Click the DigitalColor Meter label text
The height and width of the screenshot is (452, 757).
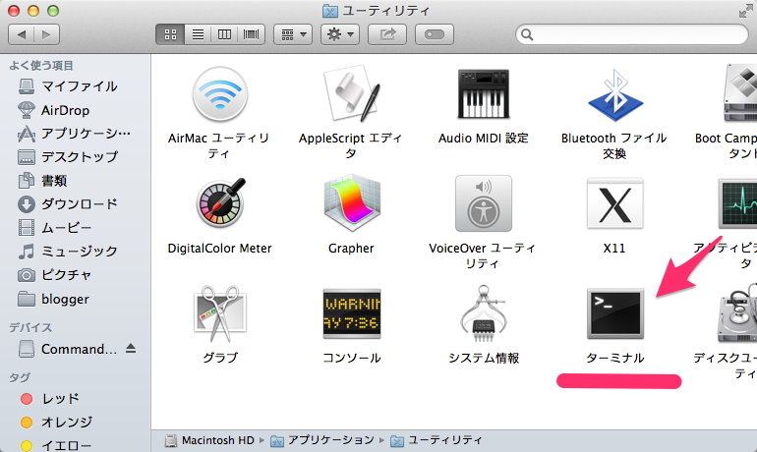pos(219,249)
